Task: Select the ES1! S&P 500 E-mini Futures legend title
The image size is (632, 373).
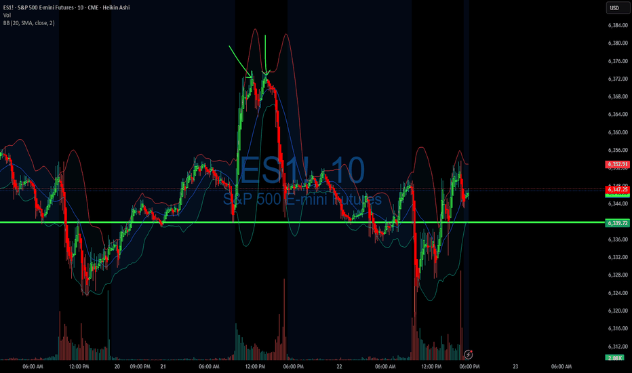Action: 66,7
